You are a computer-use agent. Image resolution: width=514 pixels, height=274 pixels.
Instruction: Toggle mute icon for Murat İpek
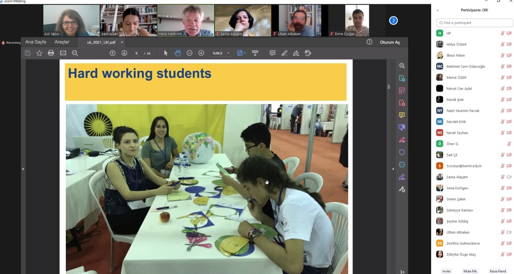pos(502,99)
